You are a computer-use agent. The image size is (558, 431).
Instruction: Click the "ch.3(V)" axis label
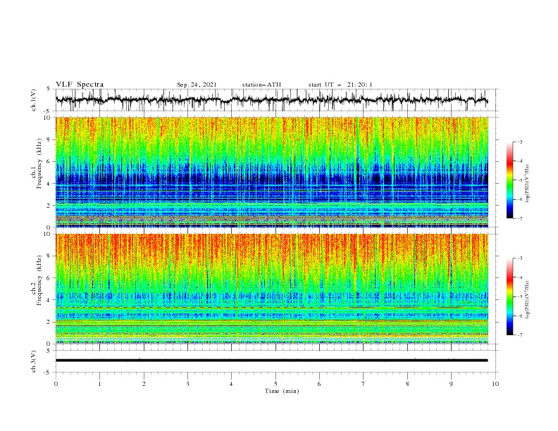click(x=34, y=361)
